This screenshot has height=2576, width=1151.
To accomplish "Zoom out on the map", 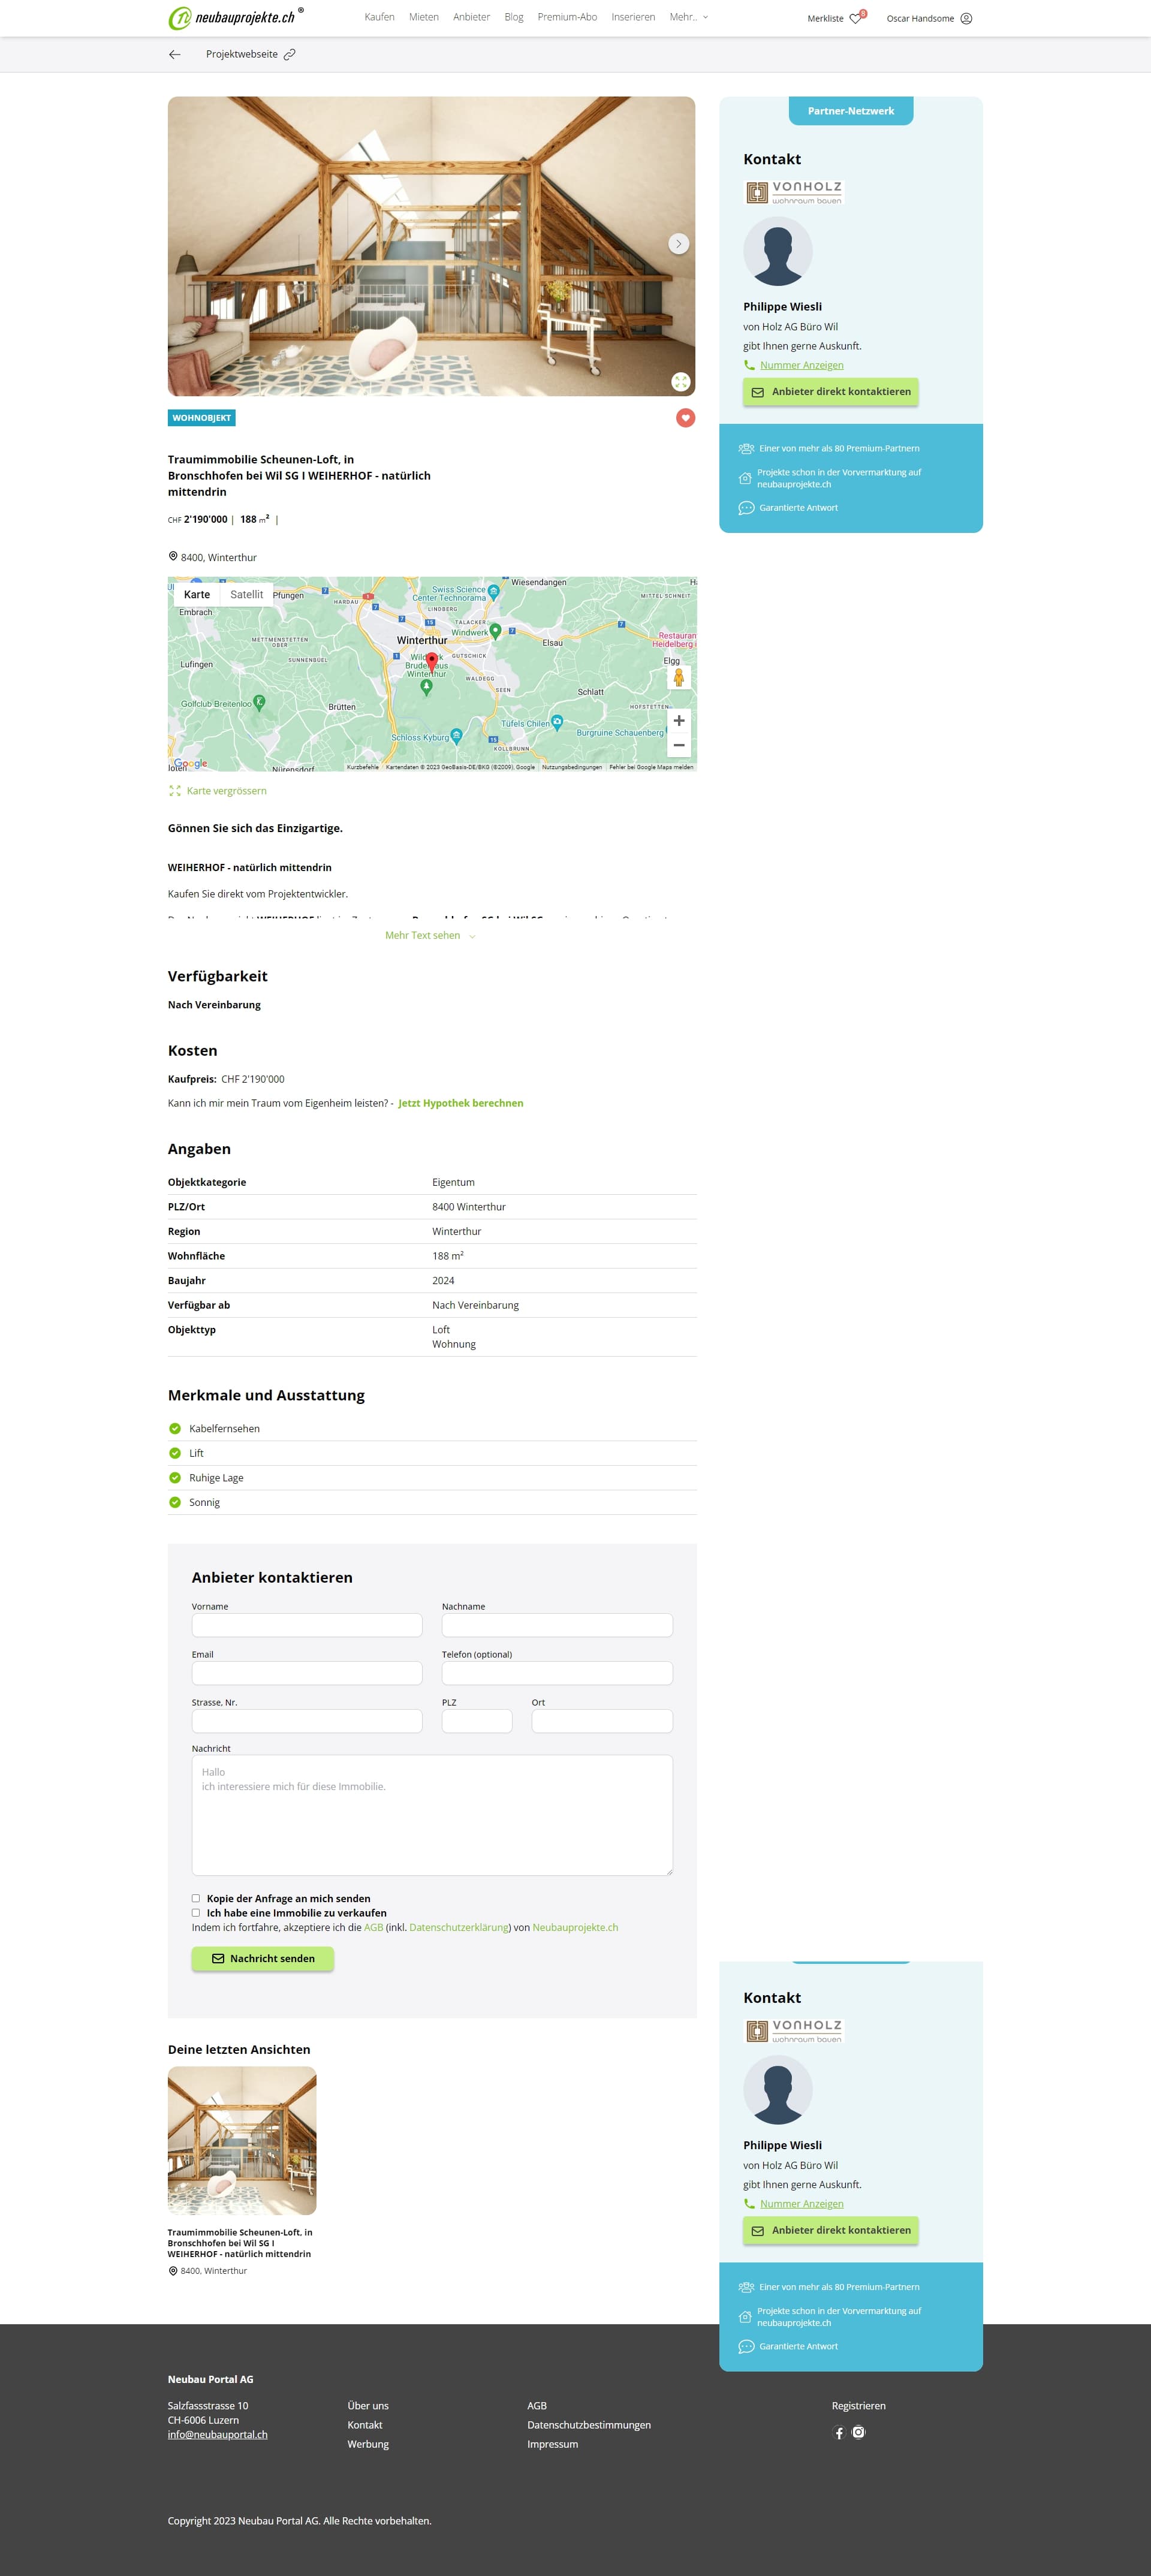I will point(679,745).
